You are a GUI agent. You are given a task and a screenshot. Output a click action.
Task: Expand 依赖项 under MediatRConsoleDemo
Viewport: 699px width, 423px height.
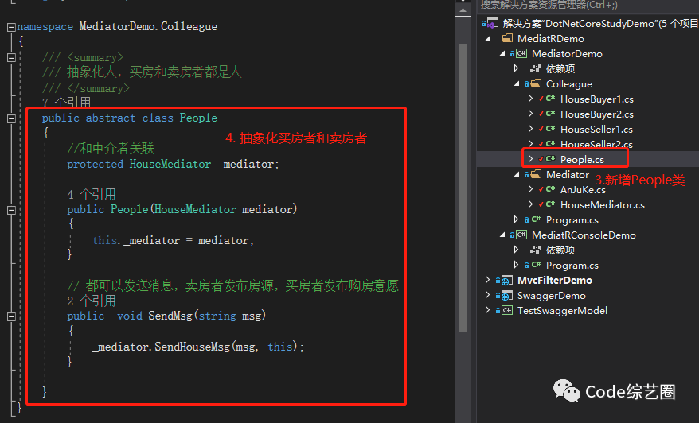pos(516,250)
